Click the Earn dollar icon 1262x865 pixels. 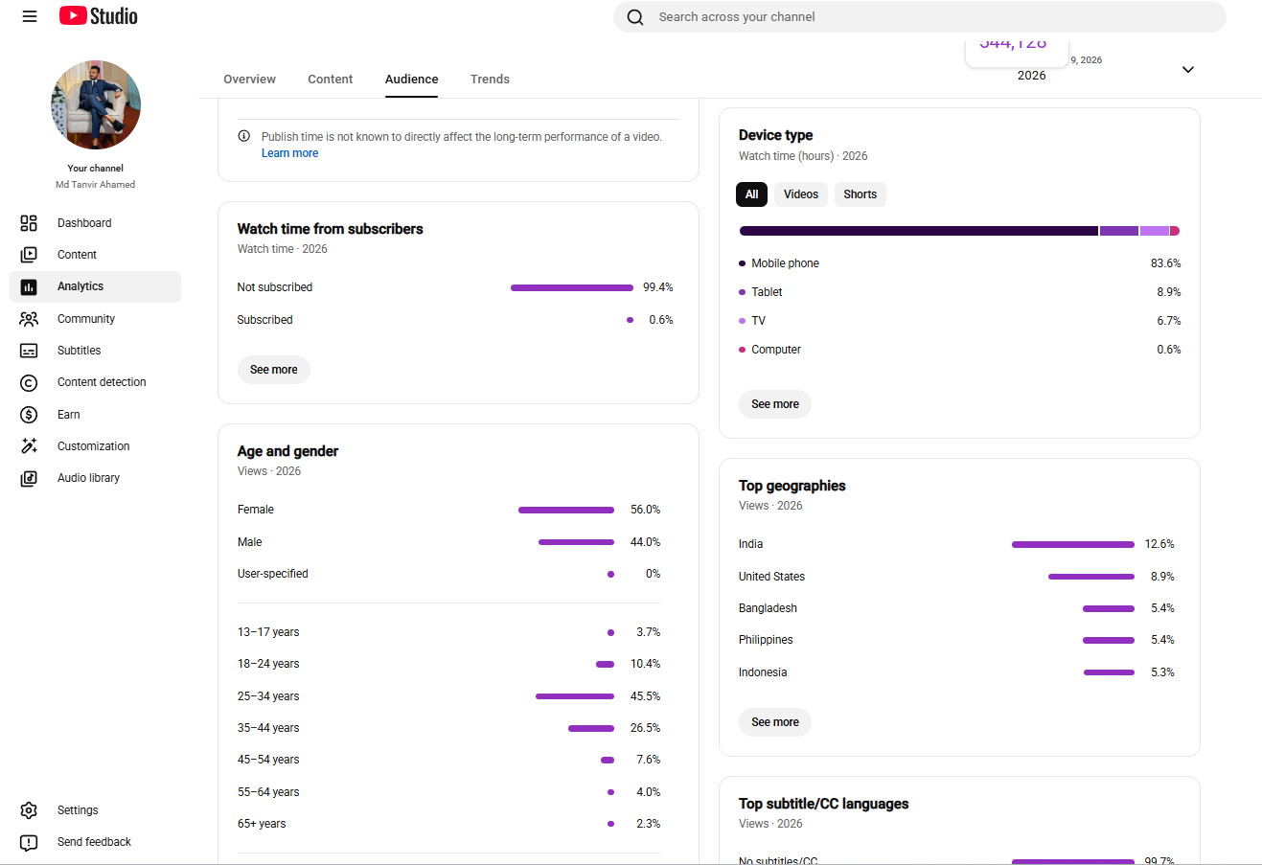29,415
